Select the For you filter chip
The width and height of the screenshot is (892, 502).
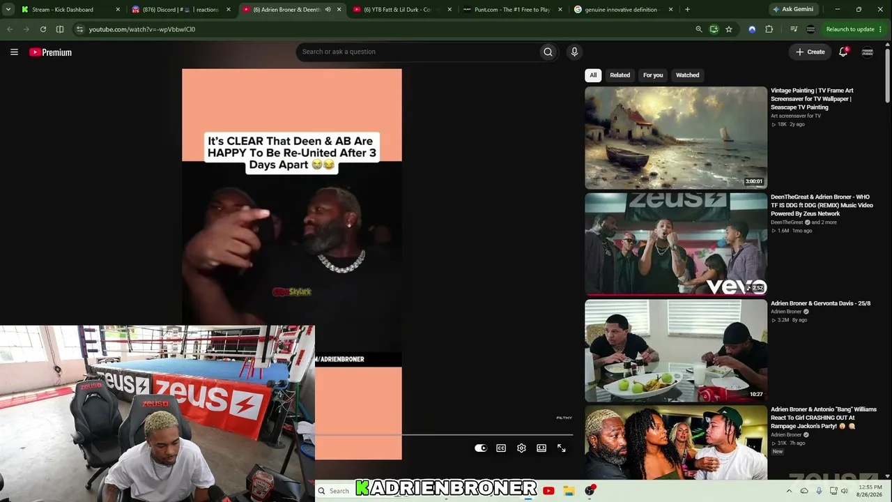(x=653, y=75)
